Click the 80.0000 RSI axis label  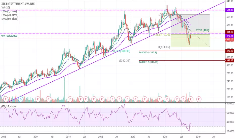(x=230, y=104)
